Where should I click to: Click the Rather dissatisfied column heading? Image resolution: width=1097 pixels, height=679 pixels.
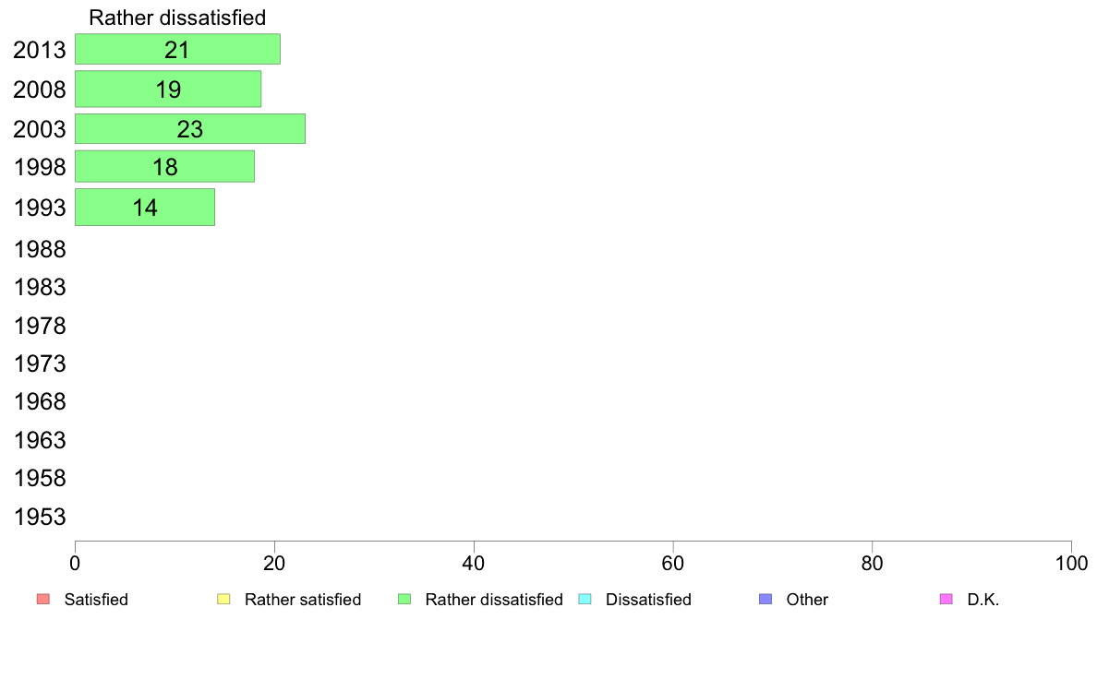pos(177,18)
